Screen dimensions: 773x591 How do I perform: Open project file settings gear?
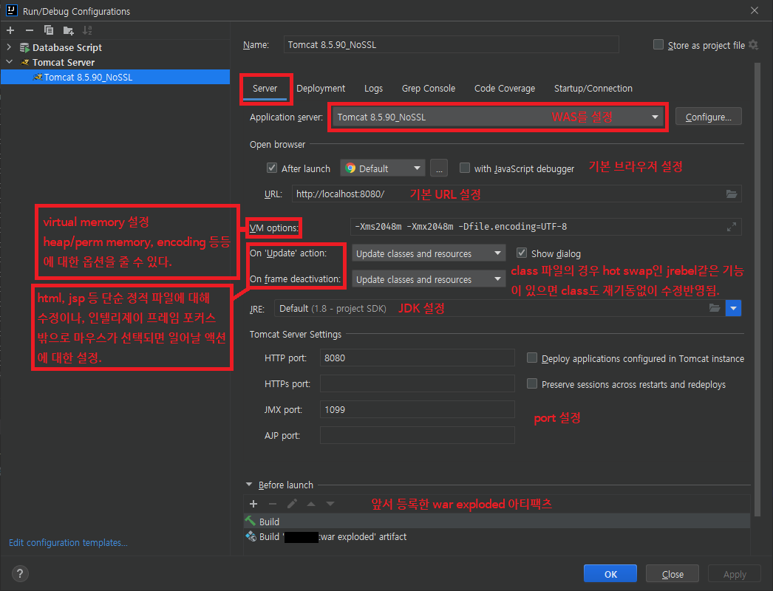pyautogui.click(x=753, y=45)
